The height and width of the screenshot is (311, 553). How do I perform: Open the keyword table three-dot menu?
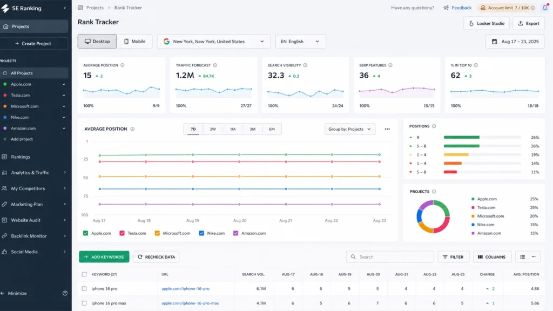pyautogui.click(x=534, y=257)
